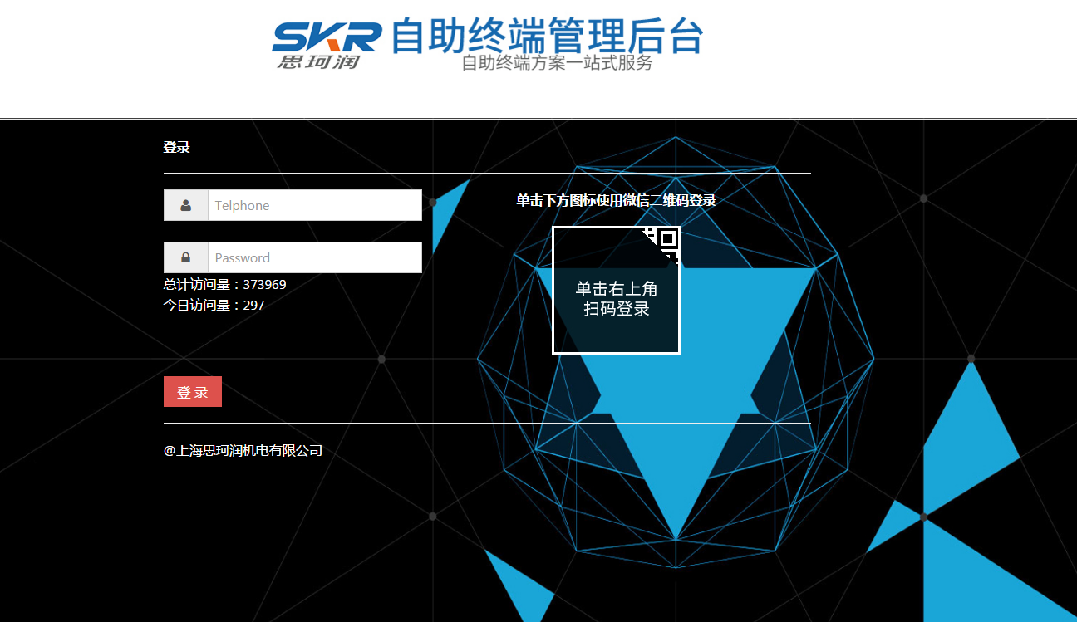Click the 总计访问量：373969 text
Viewport: 1077px width, 622px height.
225,284
